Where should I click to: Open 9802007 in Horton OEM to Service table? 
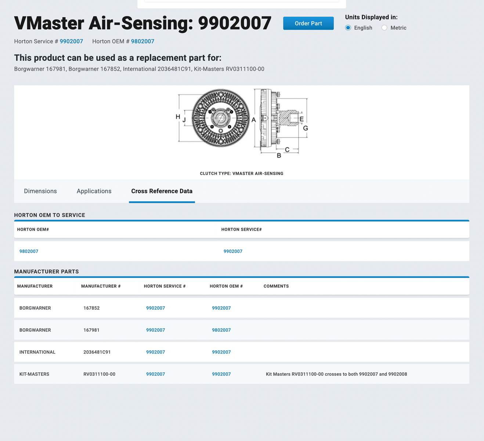click(x=29, y=251)
